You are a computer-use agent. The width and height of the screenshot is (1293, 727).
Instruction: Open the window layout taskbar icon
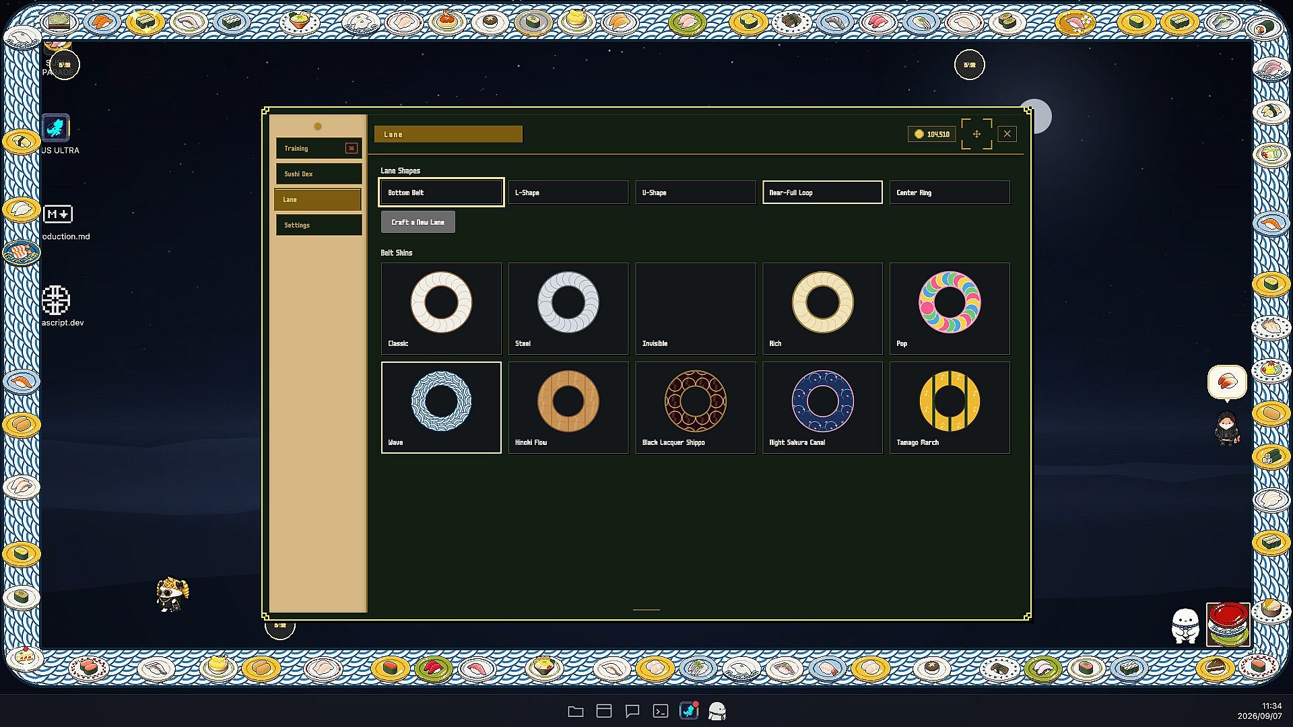pos(604,711)
